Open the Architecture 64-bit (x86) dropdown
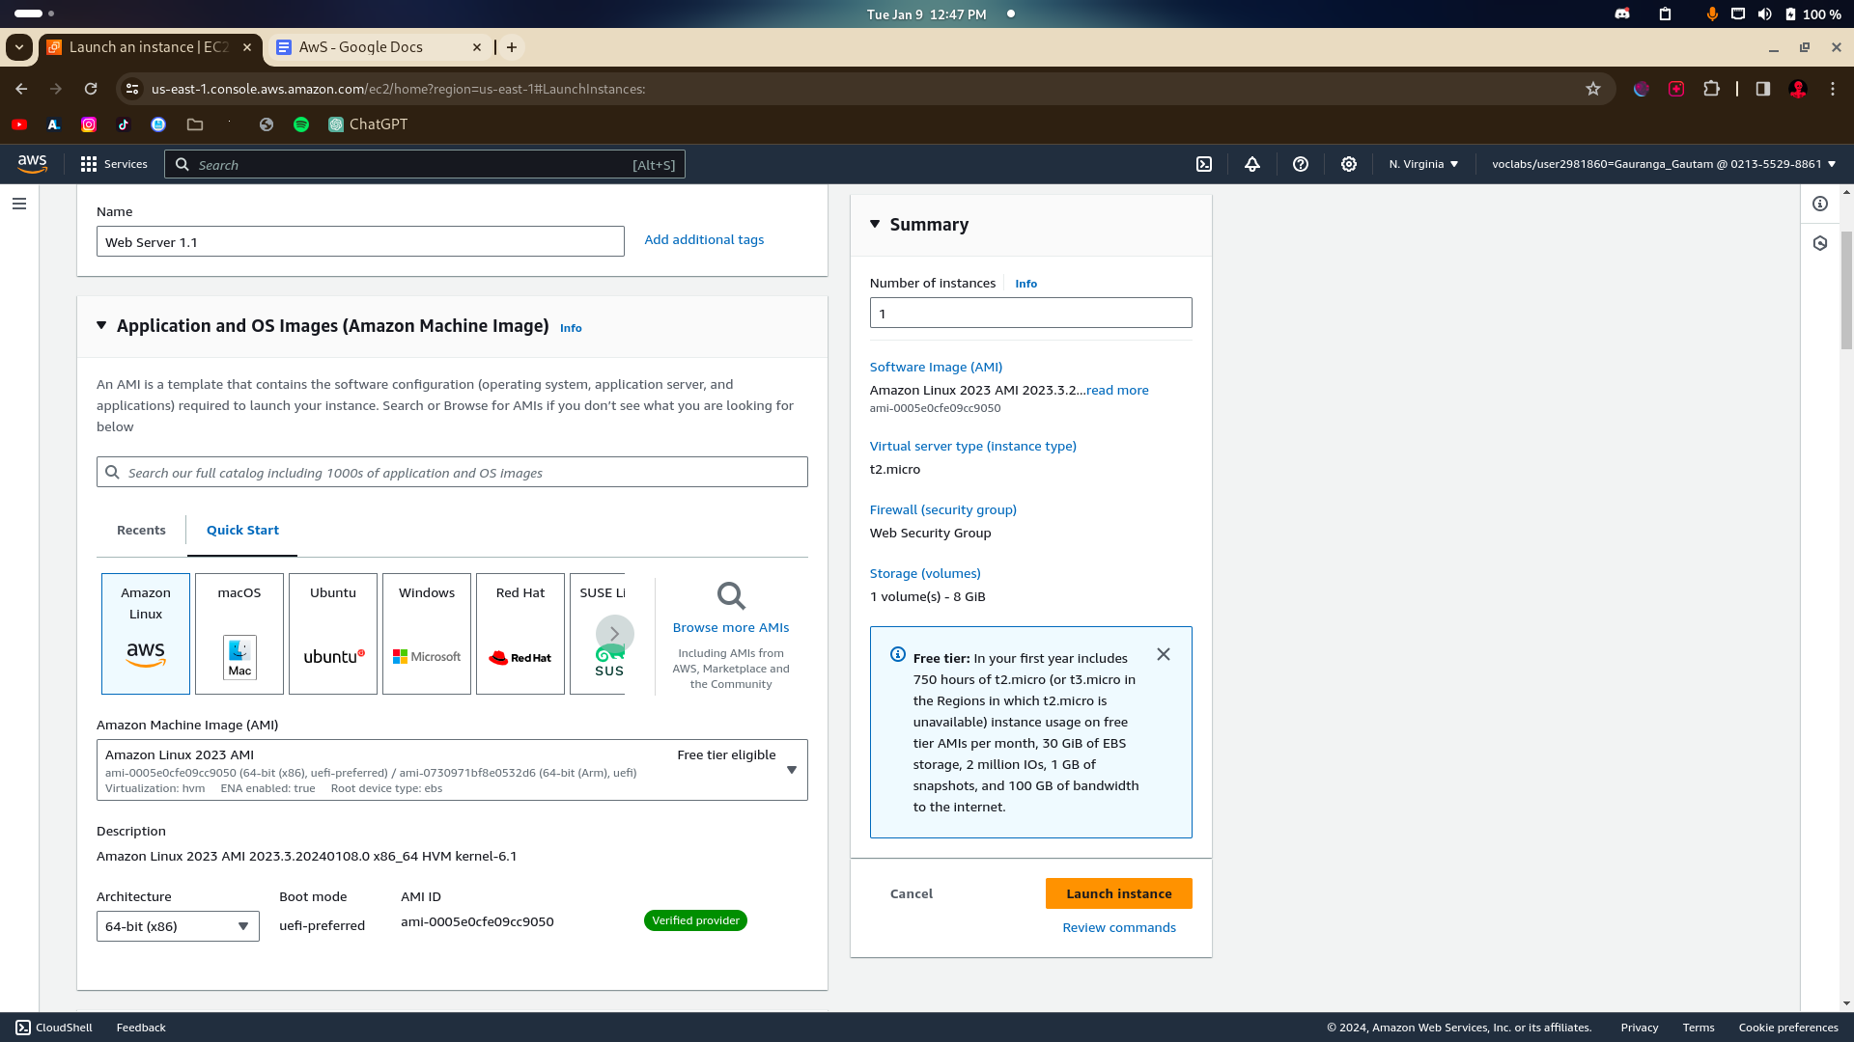Image resolution: width=1854 pixels, height=1042 pixels. pos(178,926)
